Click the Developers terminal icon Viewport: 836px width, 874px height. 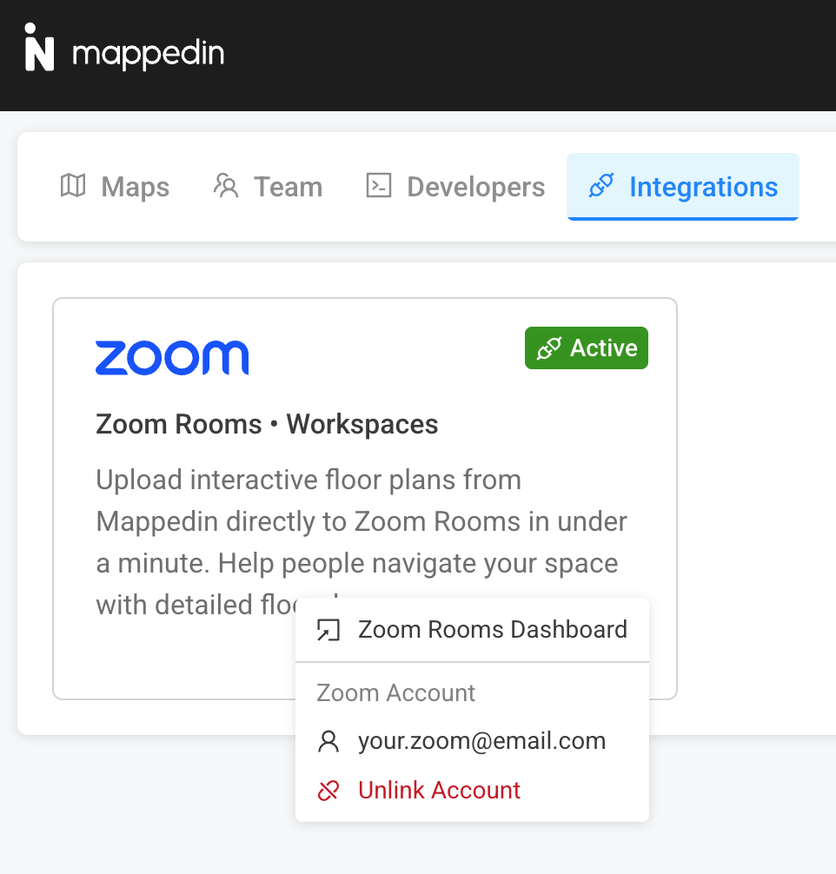coord(378,186)
